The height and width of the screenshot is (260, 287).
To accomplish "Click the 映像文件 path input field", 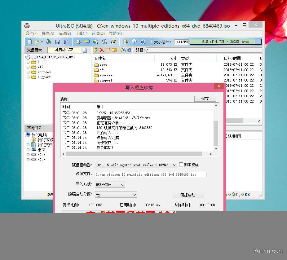I will point(150,174).
